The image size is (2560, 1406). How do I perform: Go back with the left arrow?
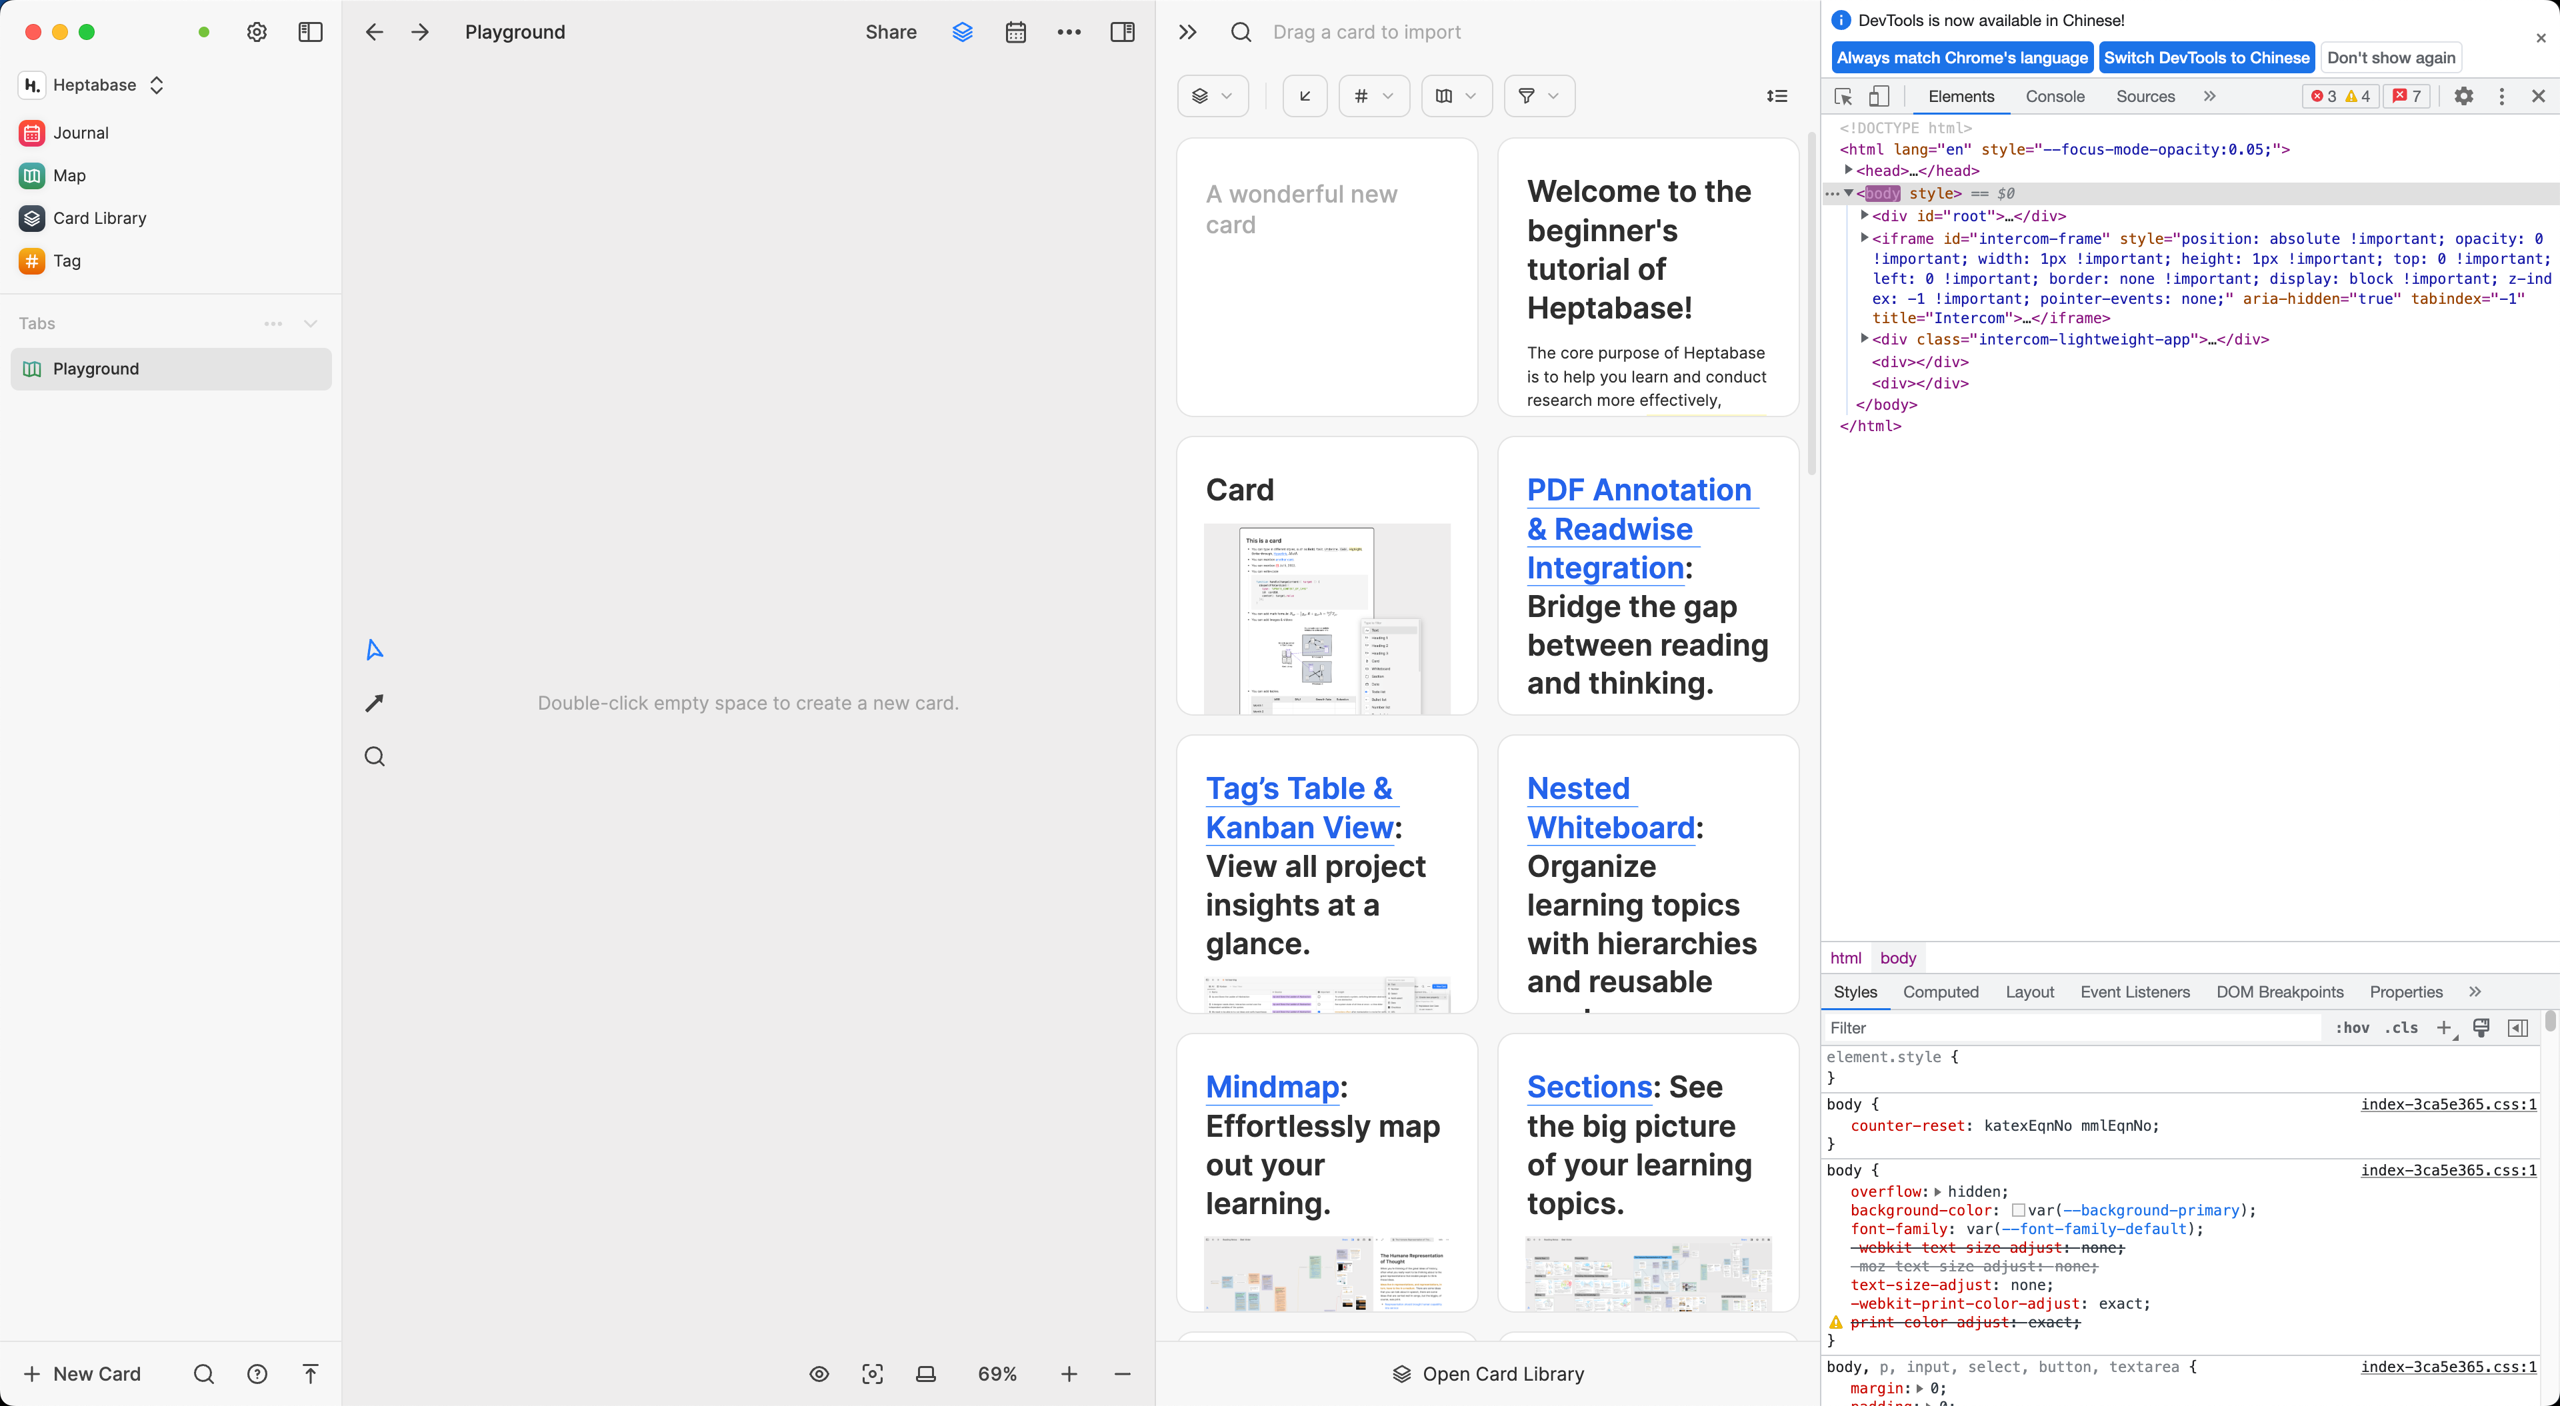tap(375, 32)
